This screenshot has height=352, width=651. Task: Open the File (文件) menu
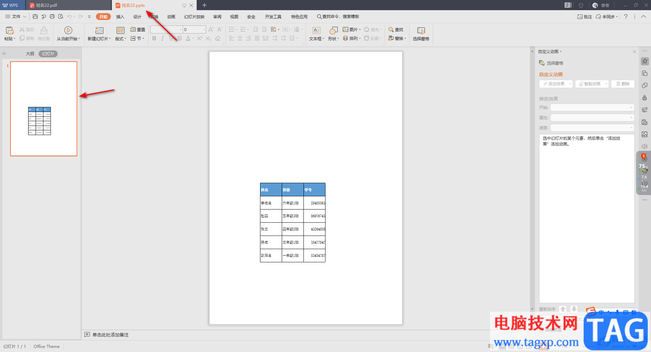(16, 17)
